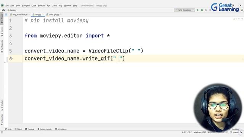Open the Tools menu
The width and height of the screenshot is (244, 137).
[55, 6]
